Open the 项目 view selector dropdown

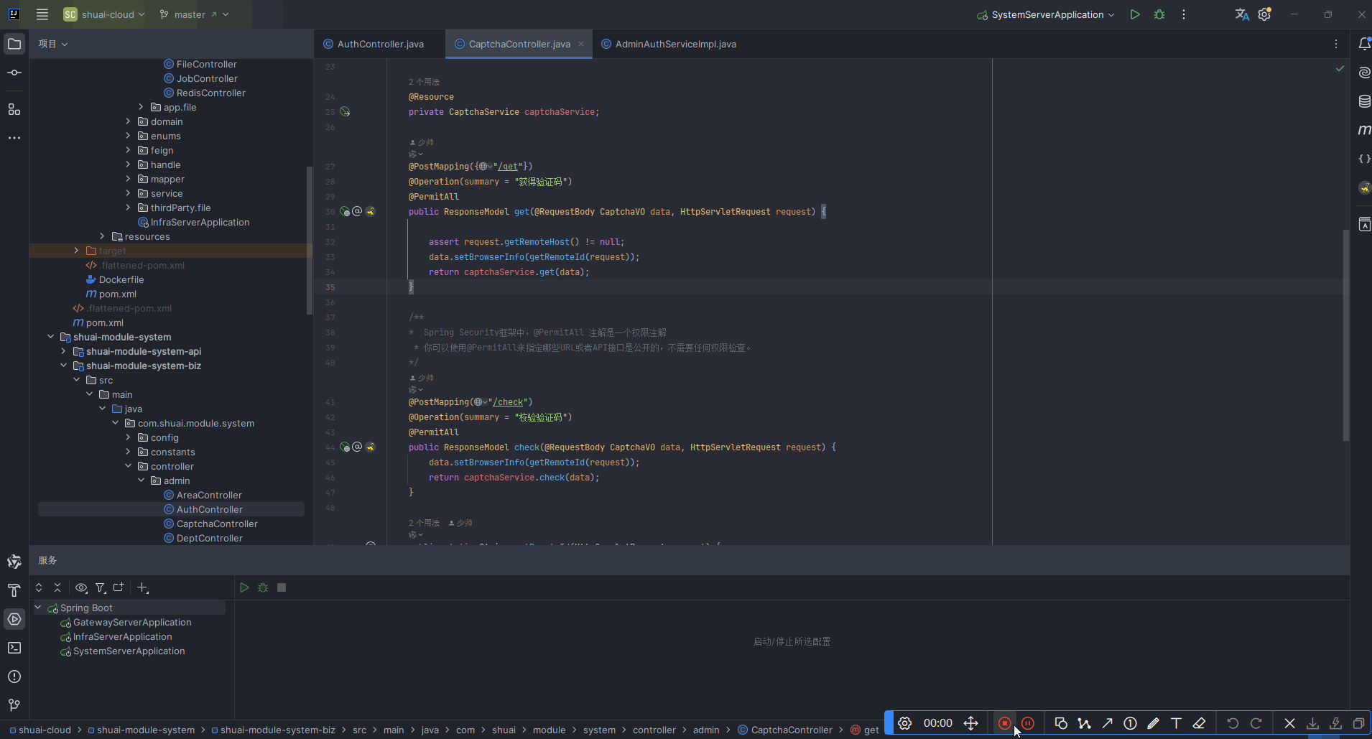53,44
